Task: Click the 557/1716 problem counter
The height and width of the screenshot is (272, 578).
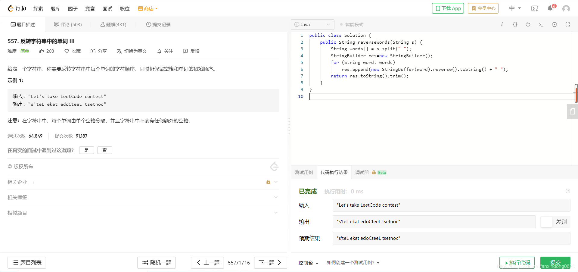Action: 239,263
